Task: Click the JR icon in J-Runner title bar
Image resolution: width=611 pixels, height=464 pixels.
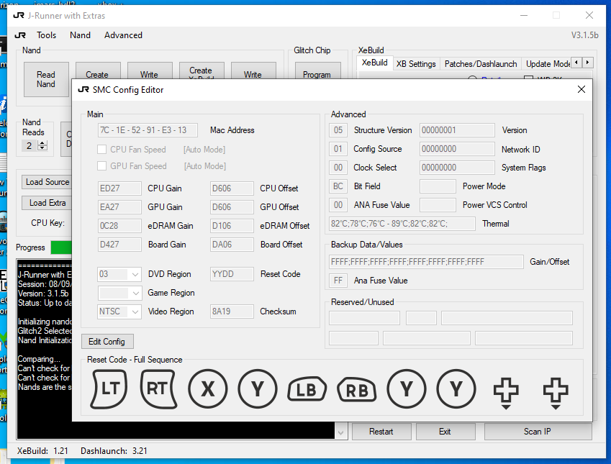Action: pyautogui.click(x=19, y=16)
